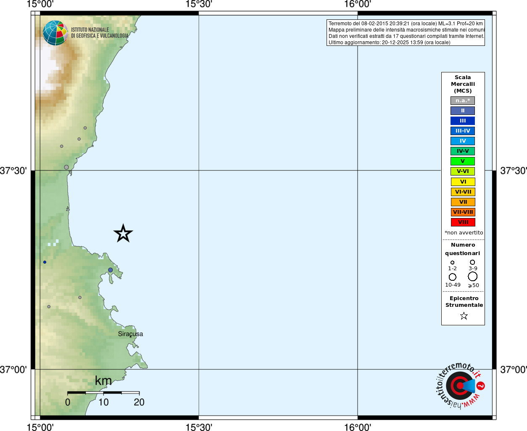Click the ≥50 questionnaires circle in the legend

pos(473,276)
